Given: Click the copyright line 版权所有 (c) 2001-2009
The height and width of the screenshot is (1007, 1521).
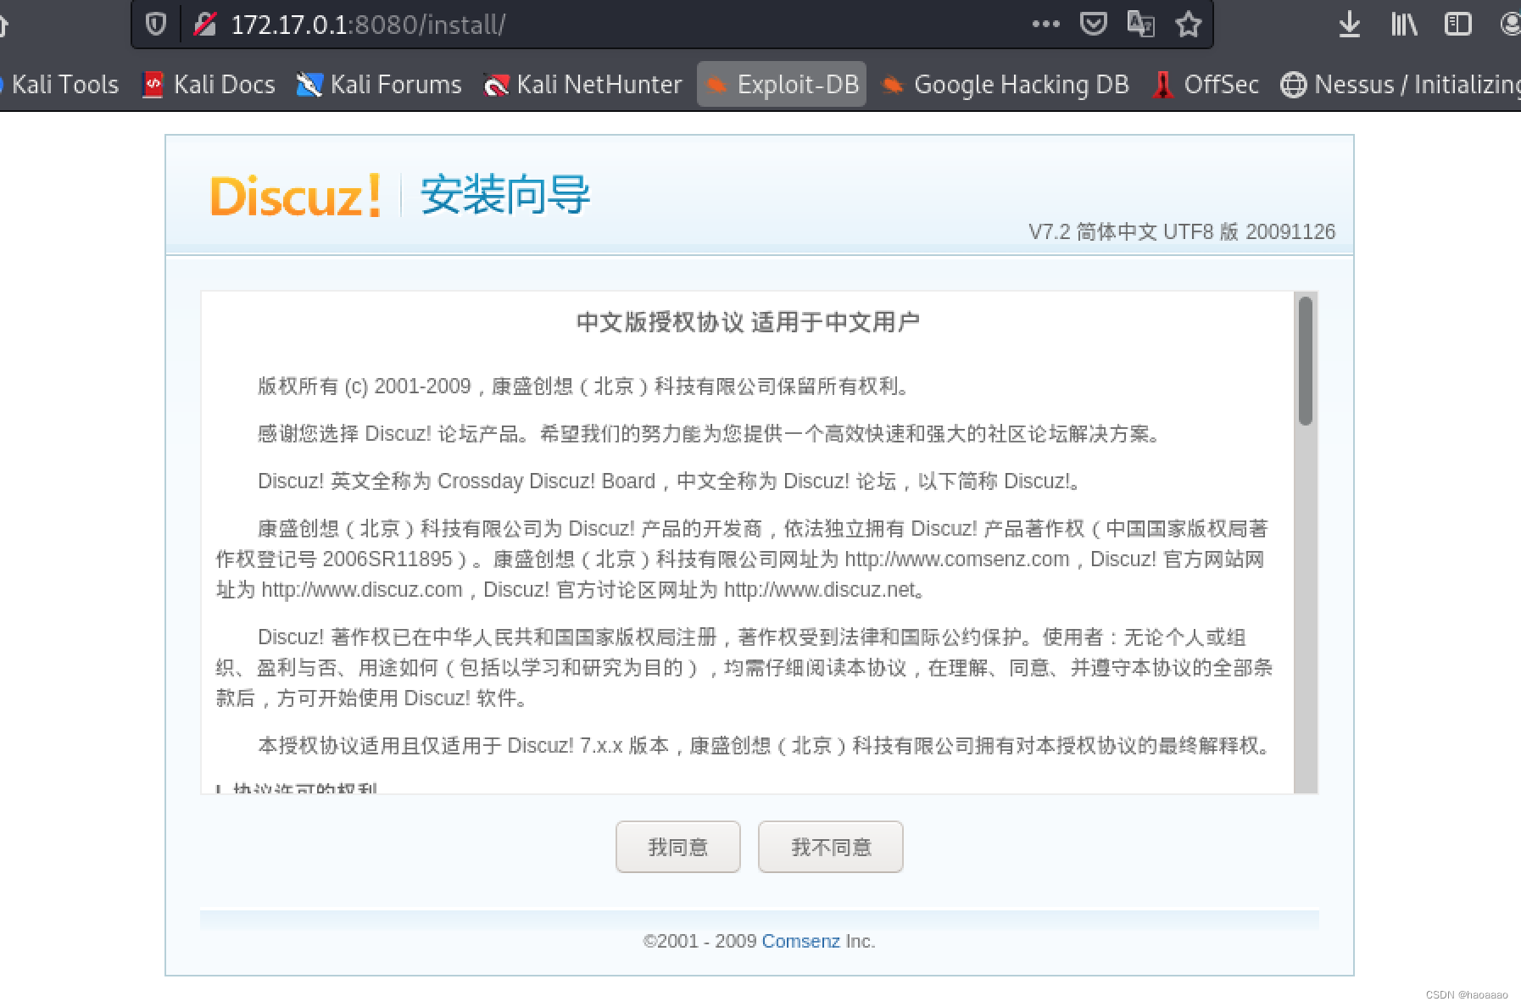Looking at the screenshot, I should 364,387.
